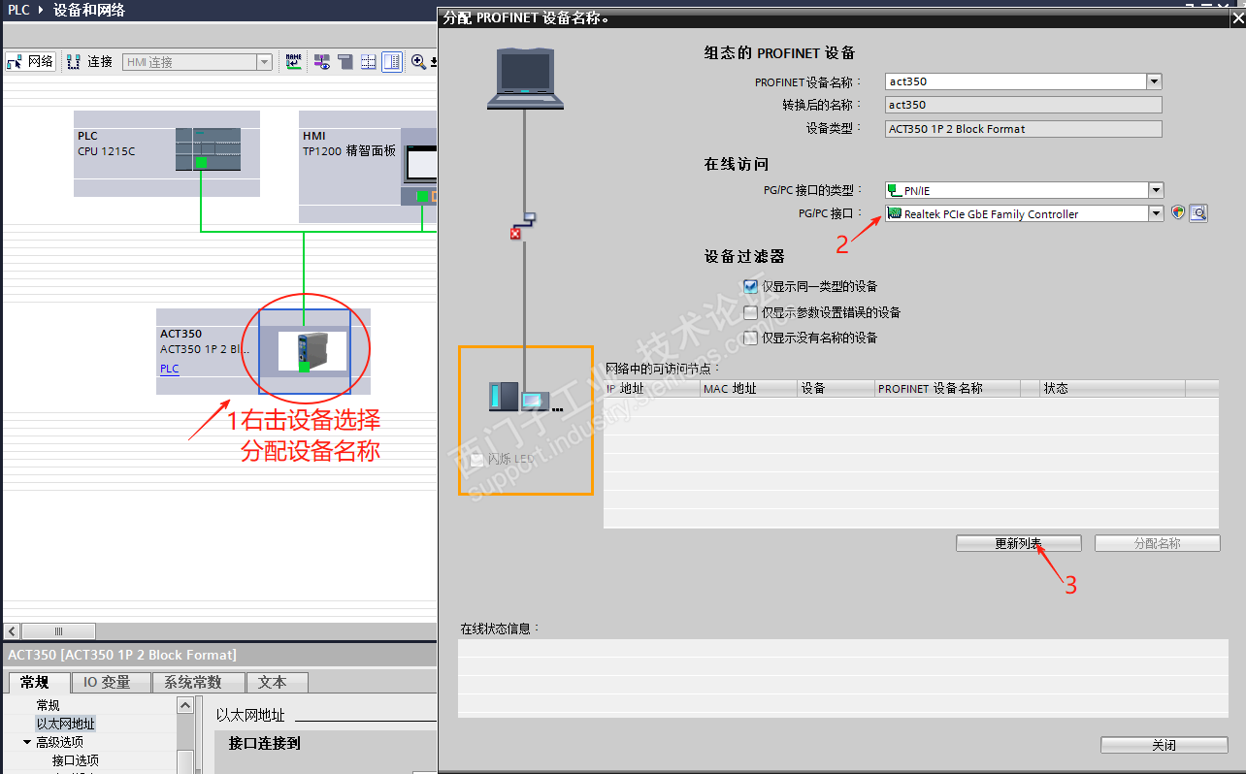Image resolution: width=1246 pixels, height=774 pixels.
Task: Click the PLC link under ACT350
Action: click(169, 369)
